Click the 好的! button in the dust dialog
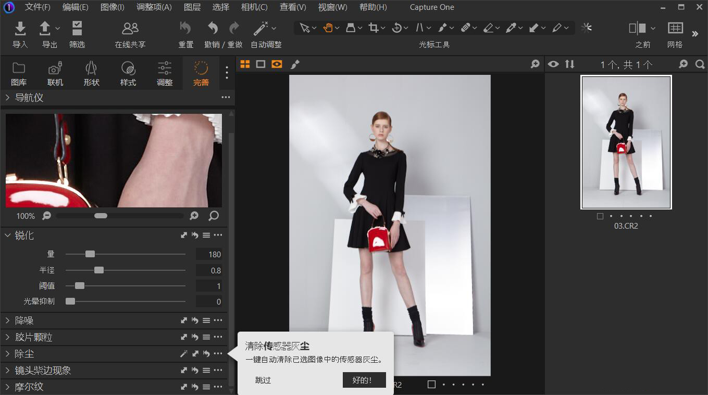This screenshot has width=708, height=395. pyautogui.click(x=364, y=380)
